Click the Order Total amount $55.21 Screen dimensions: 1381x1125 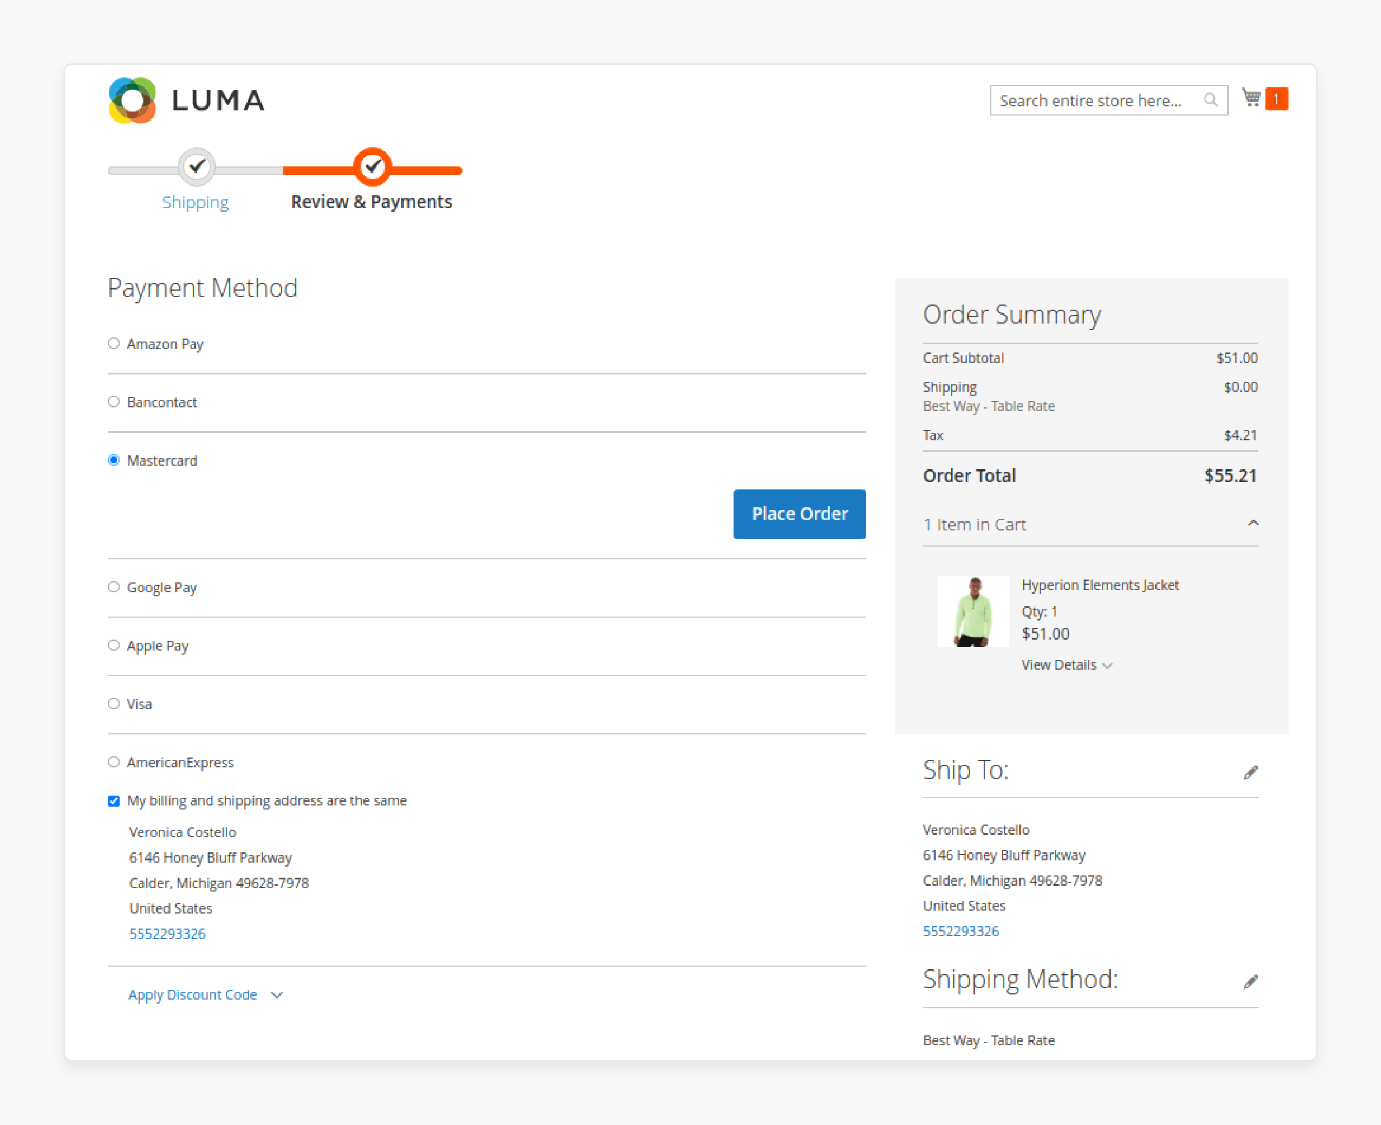1231,476
